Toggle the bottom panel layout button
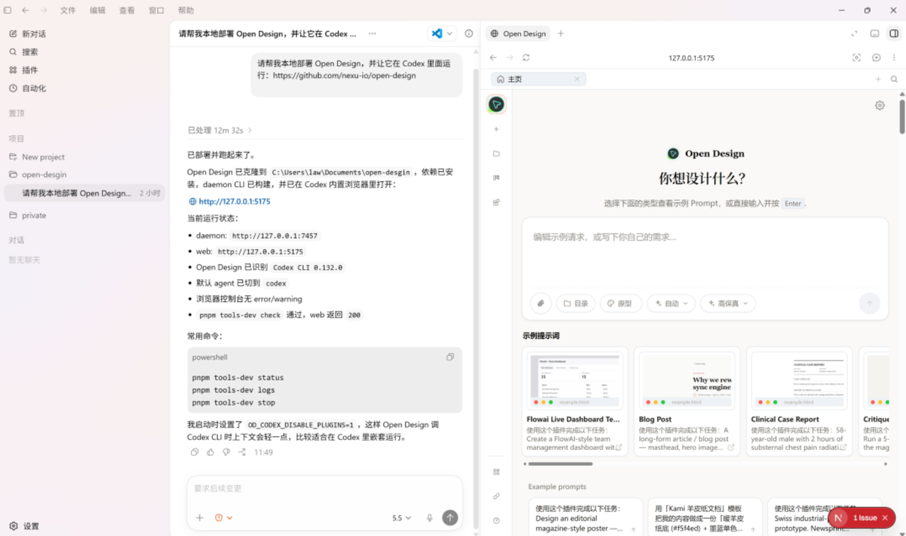This screenshot has width=906, height=536. 875,33
